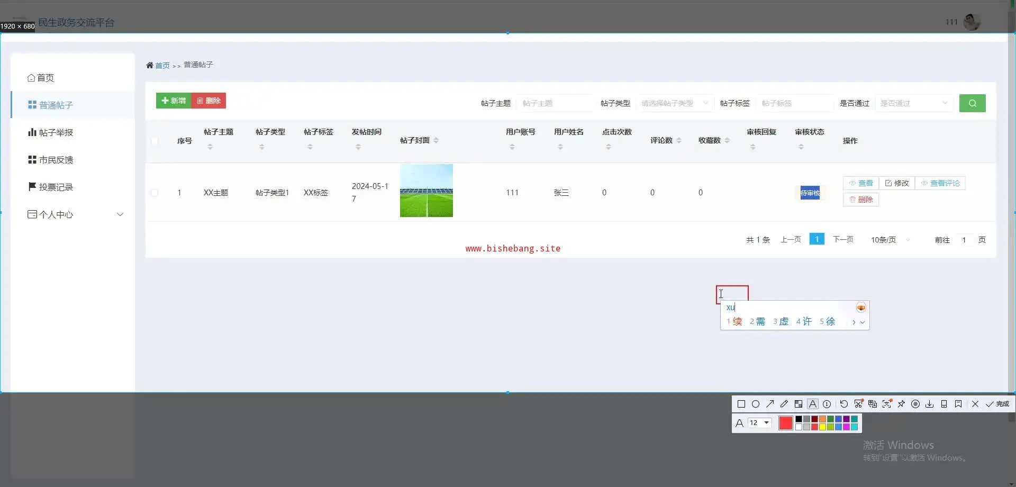Expand the IME candidate list arrow
This screenshot has height=487, width=1016.
click(863, 322)
